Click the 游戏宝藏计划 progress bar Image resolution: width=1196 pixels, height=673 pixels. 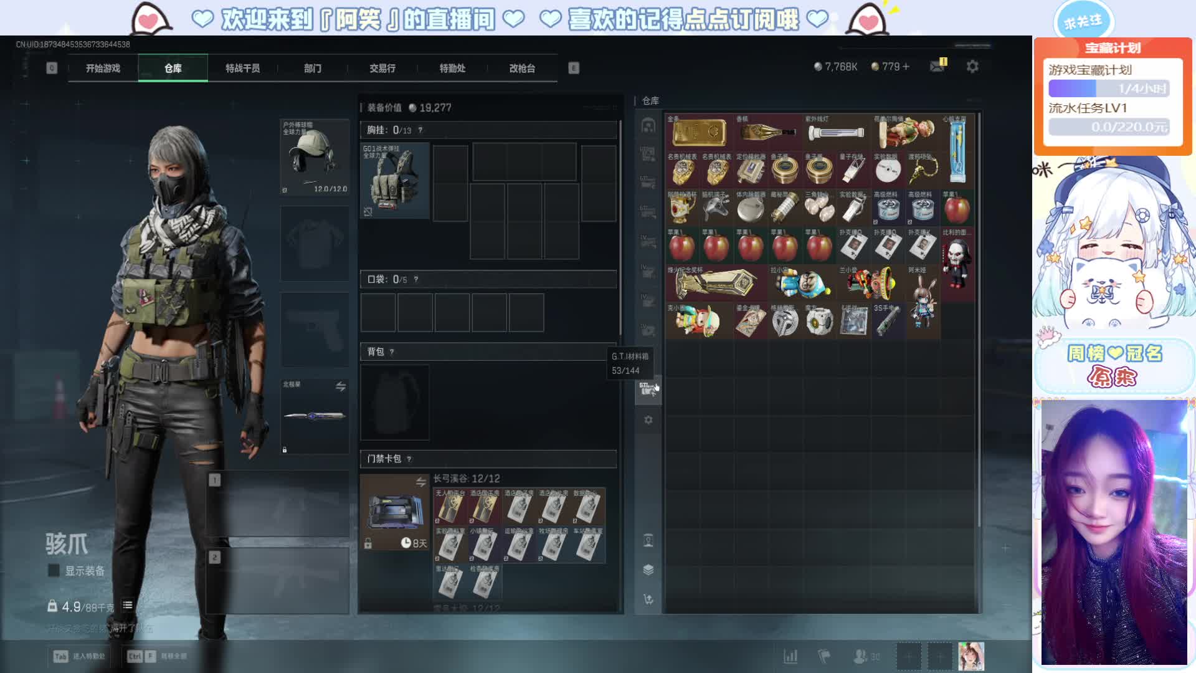pyautogui.click(x=1108, y=88)
